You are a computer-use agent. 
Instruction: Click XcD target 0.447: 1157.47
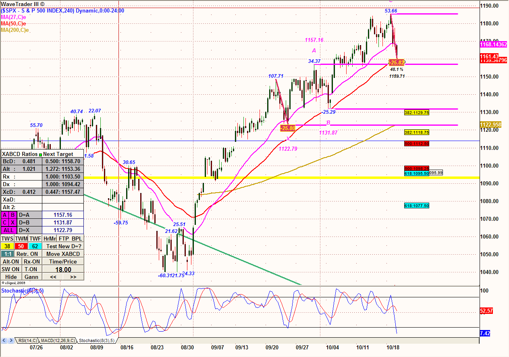click(63, 192)
